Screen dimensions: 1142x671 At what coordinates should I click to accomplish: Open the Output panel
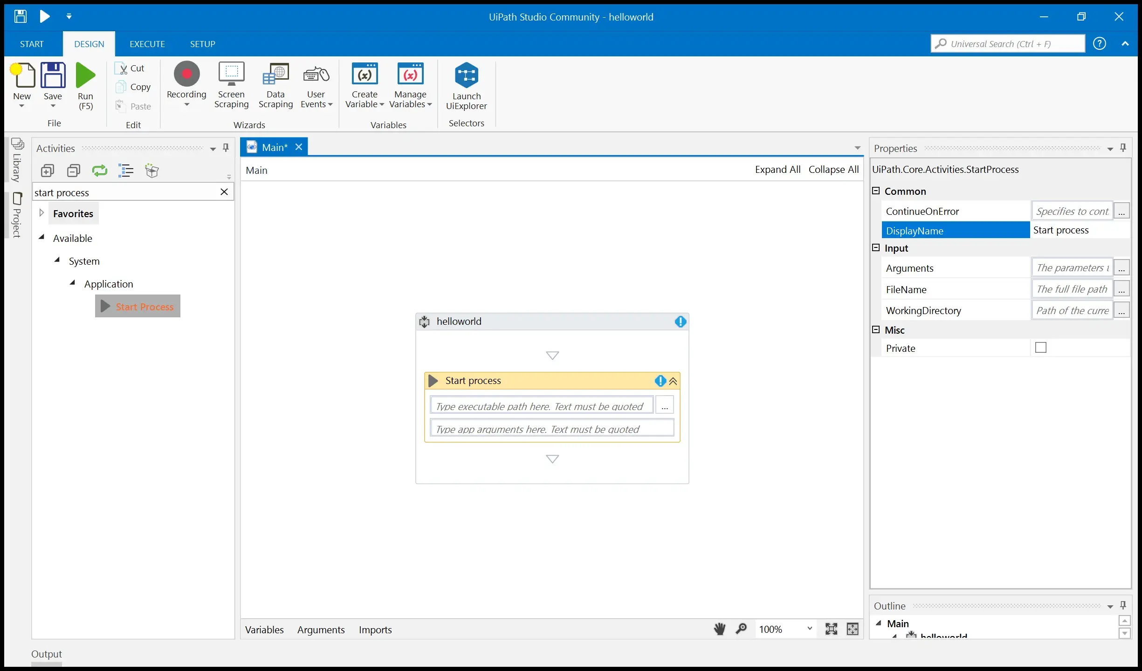(x=47, y=654)
